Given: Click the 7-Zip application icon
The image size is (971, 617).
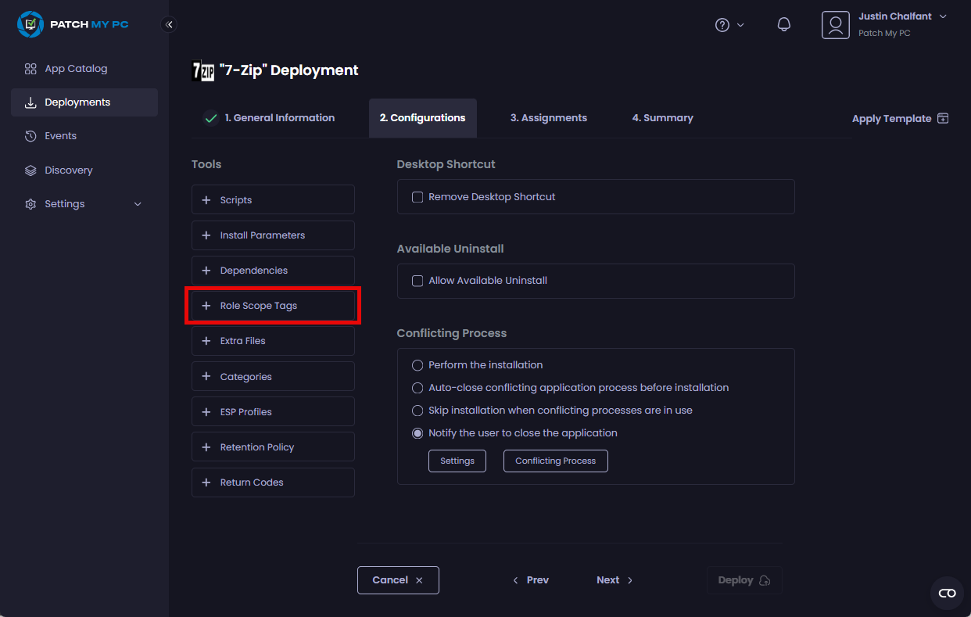Looking at the screenshot, I should click(x=202, y=70).
